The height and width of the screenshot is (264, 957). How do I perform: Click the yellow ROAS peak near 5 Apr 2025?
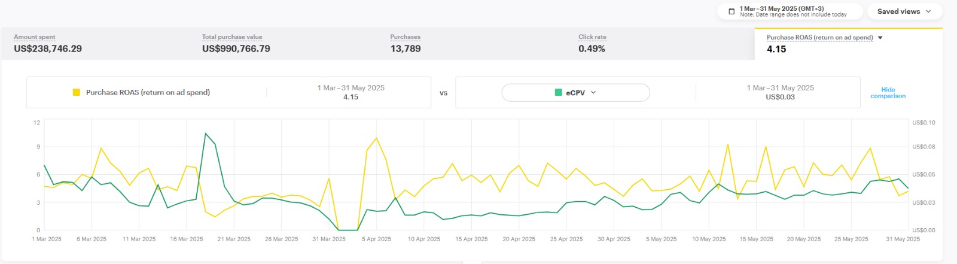pos(376,138)
